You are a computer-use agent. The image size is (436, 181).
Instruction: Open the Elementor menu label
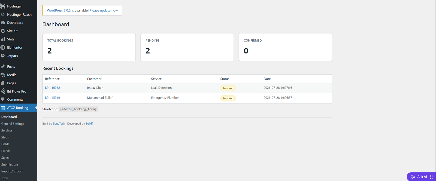click(x=15, y=47)
